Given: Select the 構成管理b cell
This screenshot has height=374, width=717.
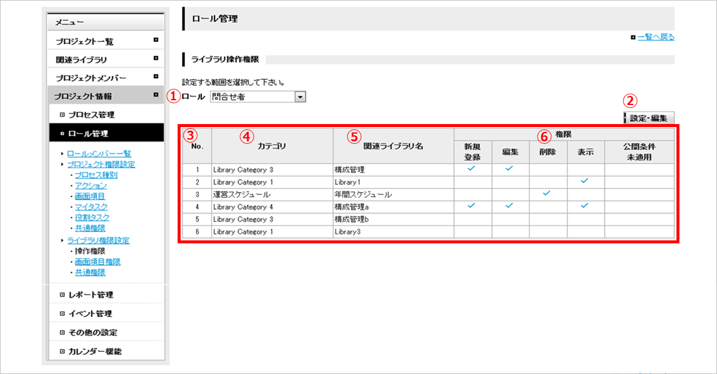Looking at the screenshot, I should coord(393,219).
